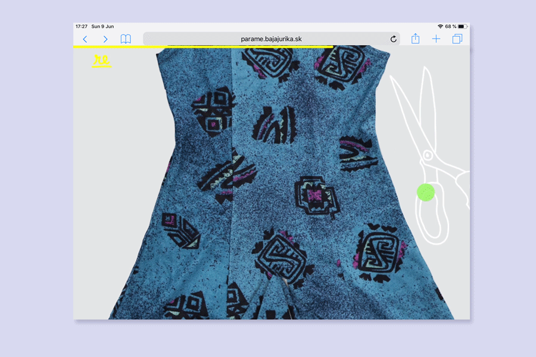Click the yellow page loading progress bar

(x=202, y=46)
